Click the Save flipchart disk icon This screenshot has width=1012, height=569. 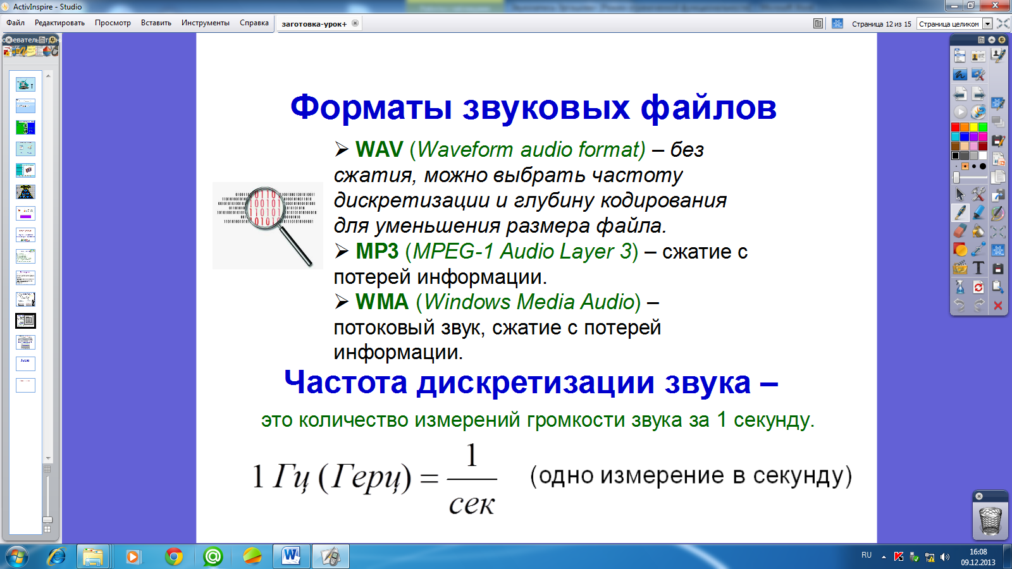[998, 268]
